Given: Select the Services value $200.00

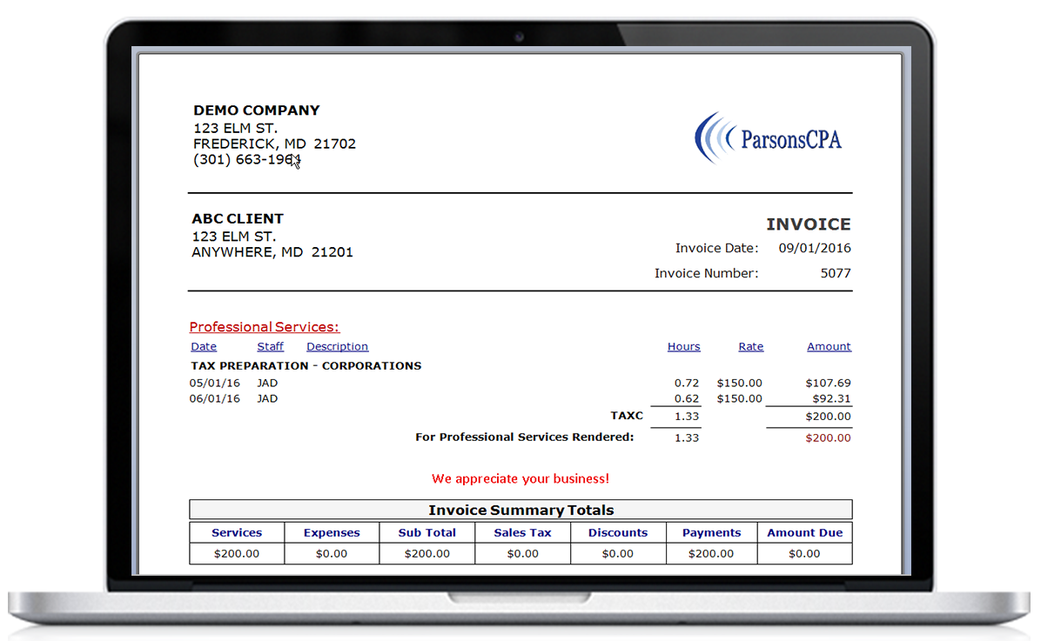Looking at the screenshot, I should (237, 553).
